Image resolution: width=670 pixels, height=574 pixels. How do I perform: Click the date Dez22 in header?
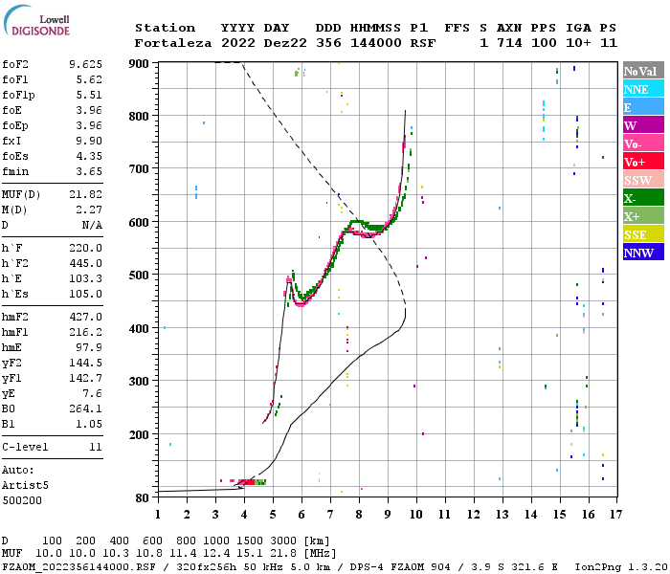[x=285, y=43]
